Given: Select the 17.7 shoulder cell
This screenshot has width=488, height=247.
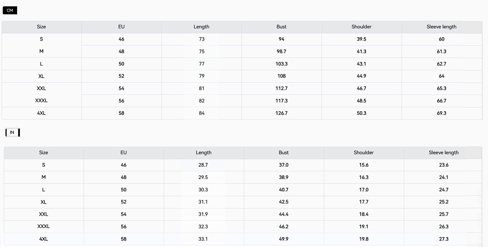Looking at the screenshot, I should pyautogui.click(x=363, y=202).
